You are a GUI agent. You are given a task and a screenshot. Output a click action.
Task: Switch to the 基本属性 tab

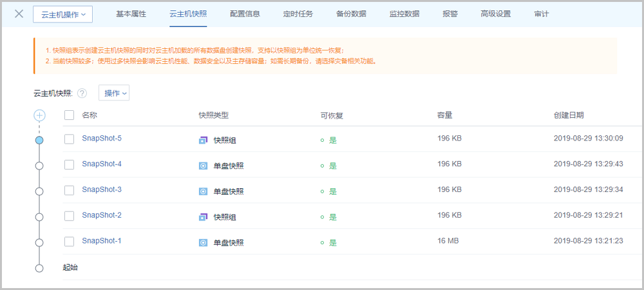[131, 14]
